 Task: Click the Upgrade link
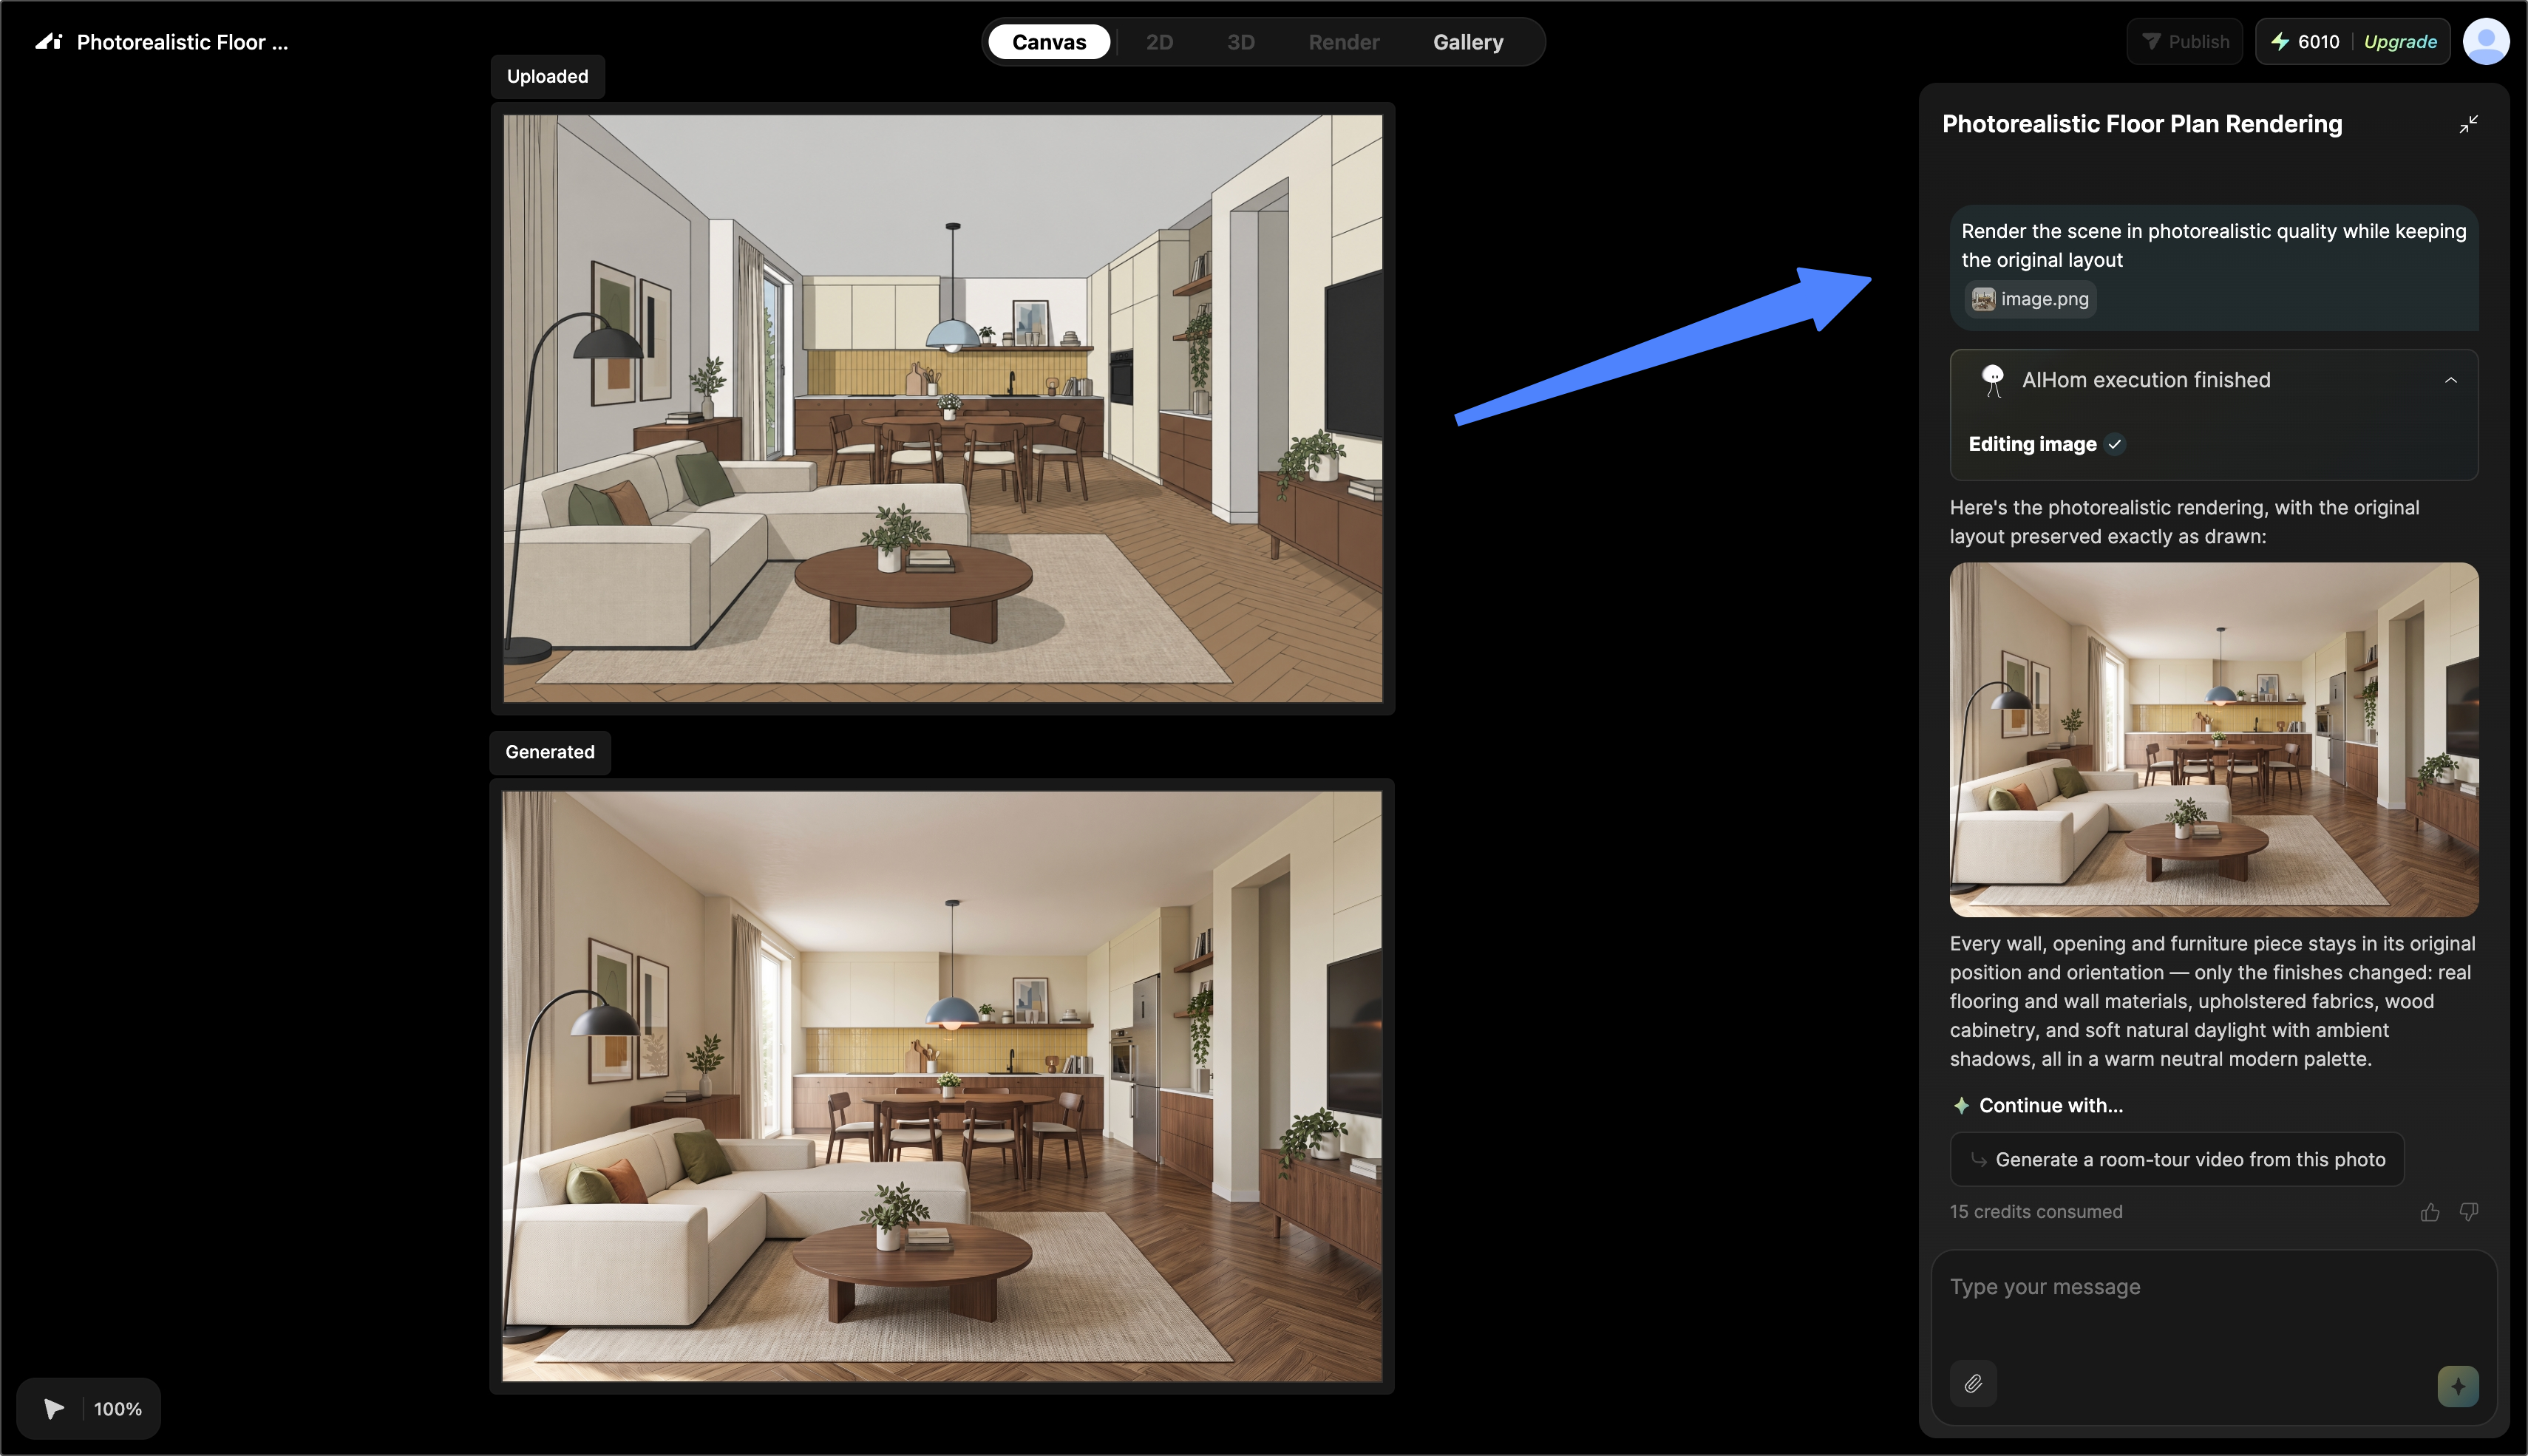tap(2400, 42)
